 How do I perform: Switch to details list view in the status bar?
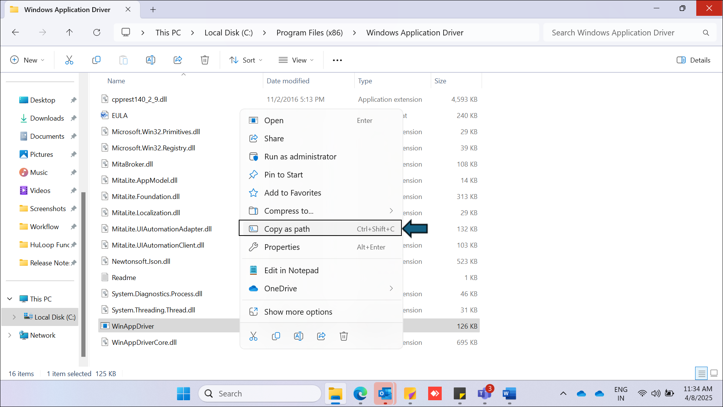(x=702, y=373)
